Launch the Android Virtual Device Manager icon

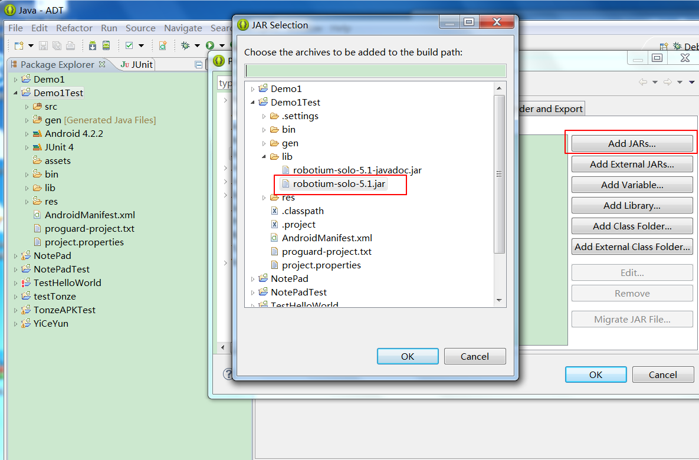106,45
